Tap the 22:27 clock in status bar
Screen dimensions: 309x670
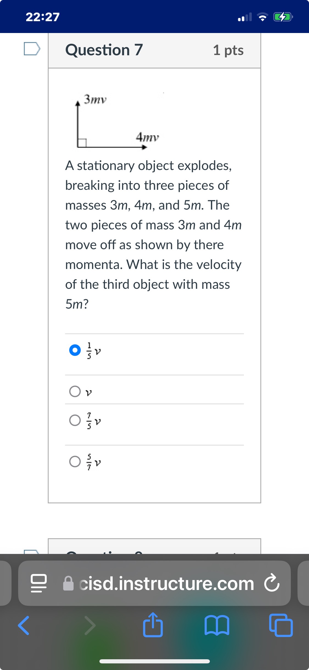point(43,17)
